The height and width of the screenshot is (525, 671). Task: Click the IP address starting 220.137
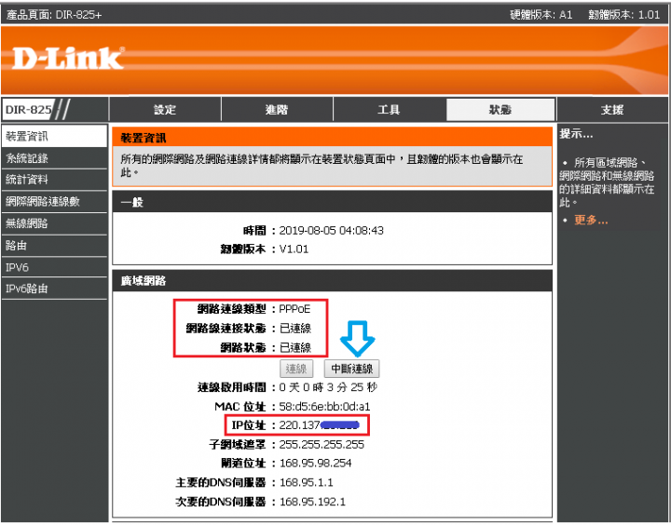point(320,425)
